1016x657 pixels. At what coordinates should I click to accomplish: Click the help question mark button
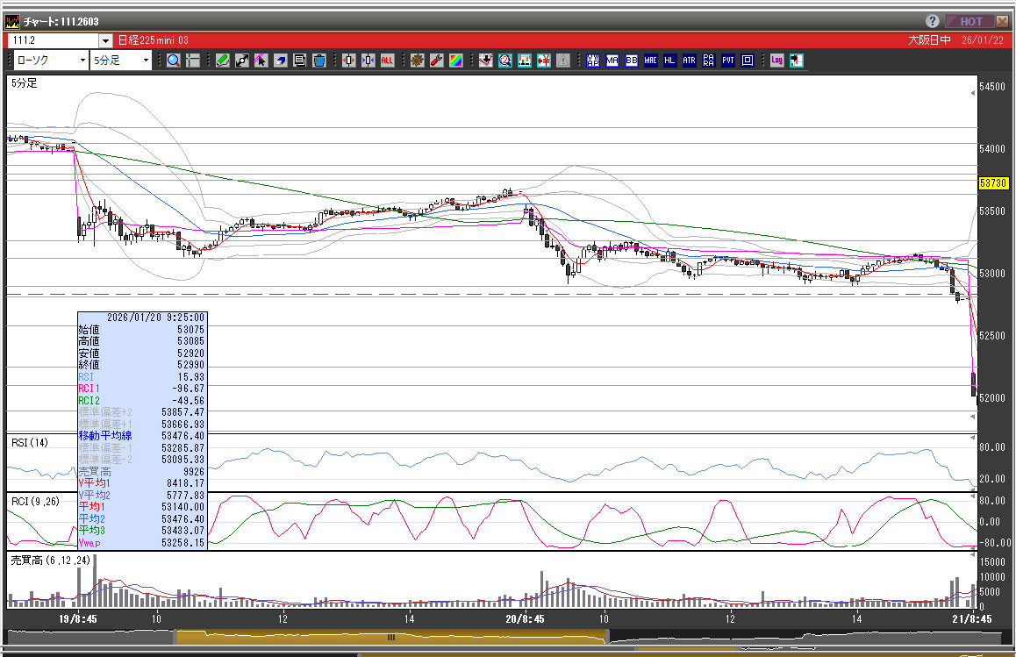pyautogui.click(x=932, y=21)
